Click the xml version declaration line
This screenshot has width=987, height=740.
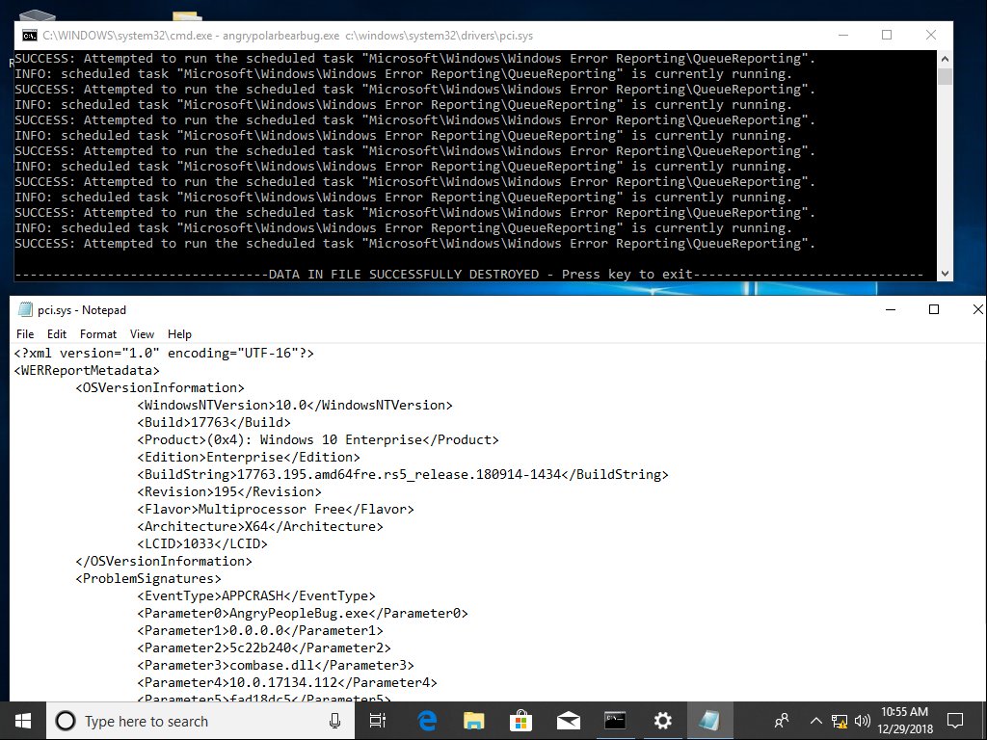[164, 353]
